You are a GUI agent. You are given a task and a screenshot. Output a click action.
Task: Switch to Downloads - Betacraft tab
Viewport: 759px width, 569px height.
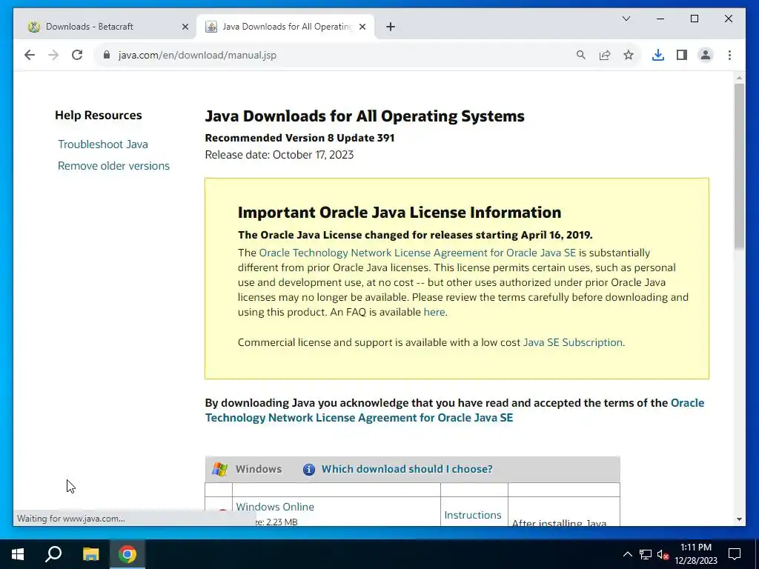(x=108, y=27)
